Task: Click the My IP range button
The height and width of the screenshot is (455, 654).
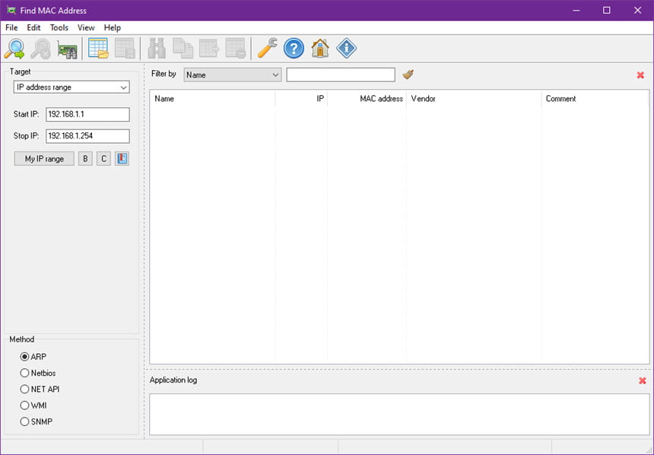Action: point(44,158)
